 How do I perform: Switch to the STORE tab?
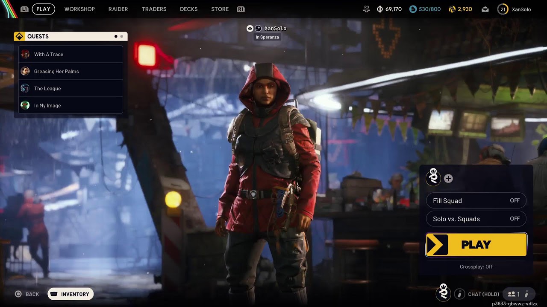[220, 9]
